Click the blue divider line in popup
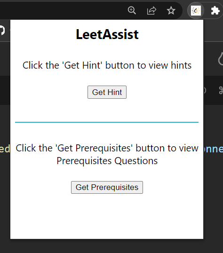The height and width of the screenshot is (253, 223). coord(107,122)
